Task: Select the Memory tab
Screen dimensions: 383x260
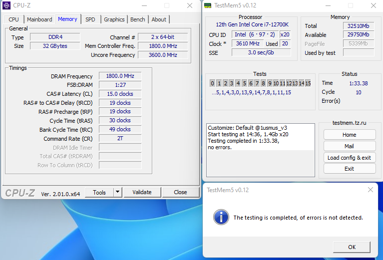Action: point(67,19)
